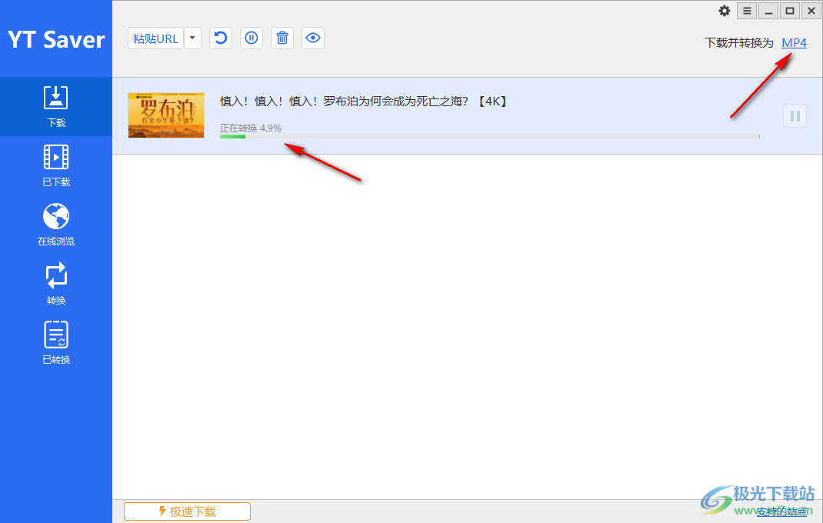Image resolution: width=823 pixels, height=523 pixels.
Task: Pause the converting video task
Action: (x=795, y=115)
